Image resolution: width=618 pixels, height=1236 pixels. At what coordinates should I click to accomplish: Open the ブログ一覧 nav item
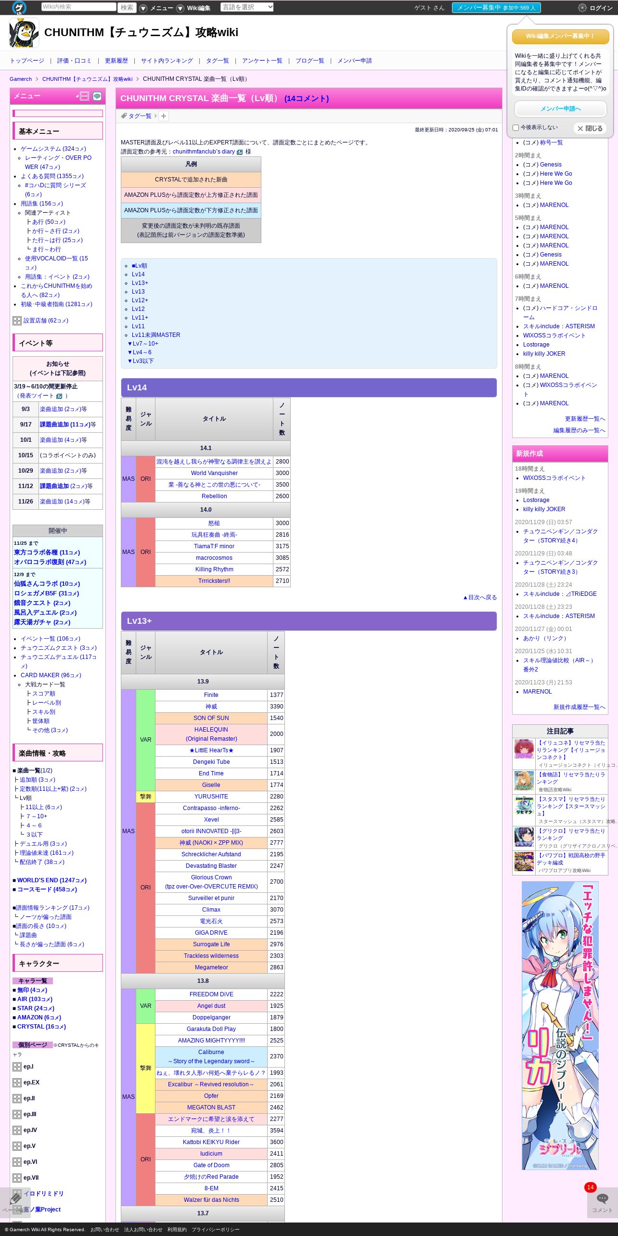point(310,61)
